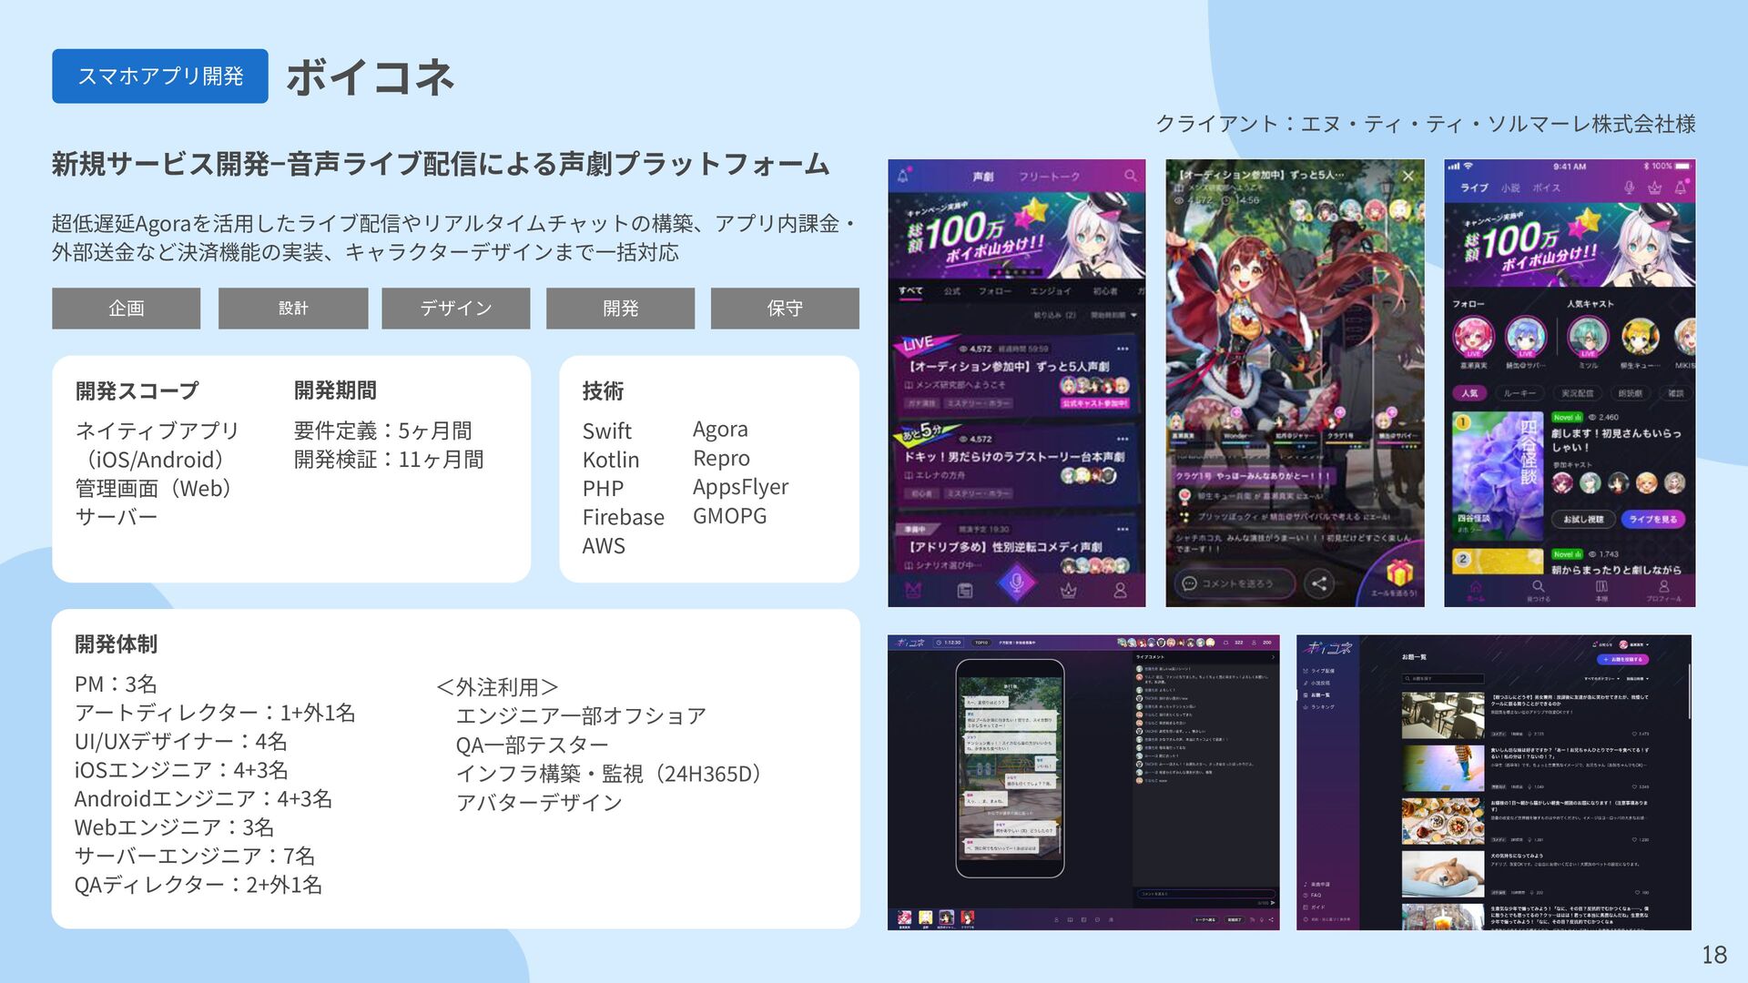This screenshot has width=1748, height=983.
Task: Switch to the 小説 tab
Action: point(1510,187)
